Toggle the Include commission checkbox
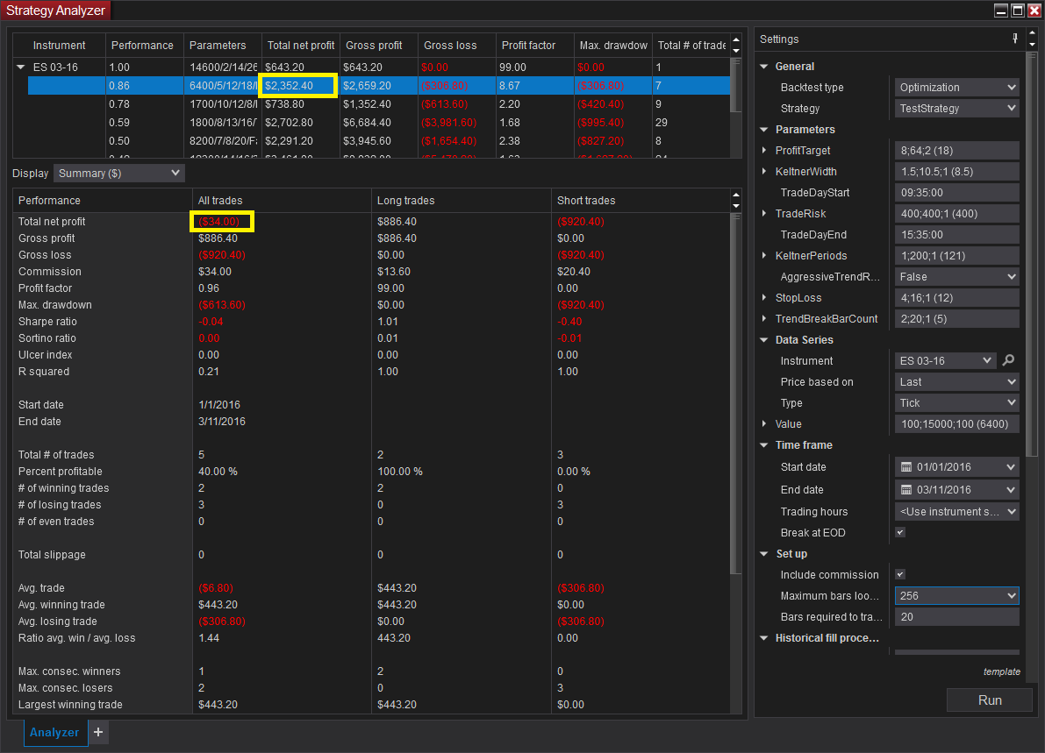This screenshot has height=753, width=1045. pos(899,575)
